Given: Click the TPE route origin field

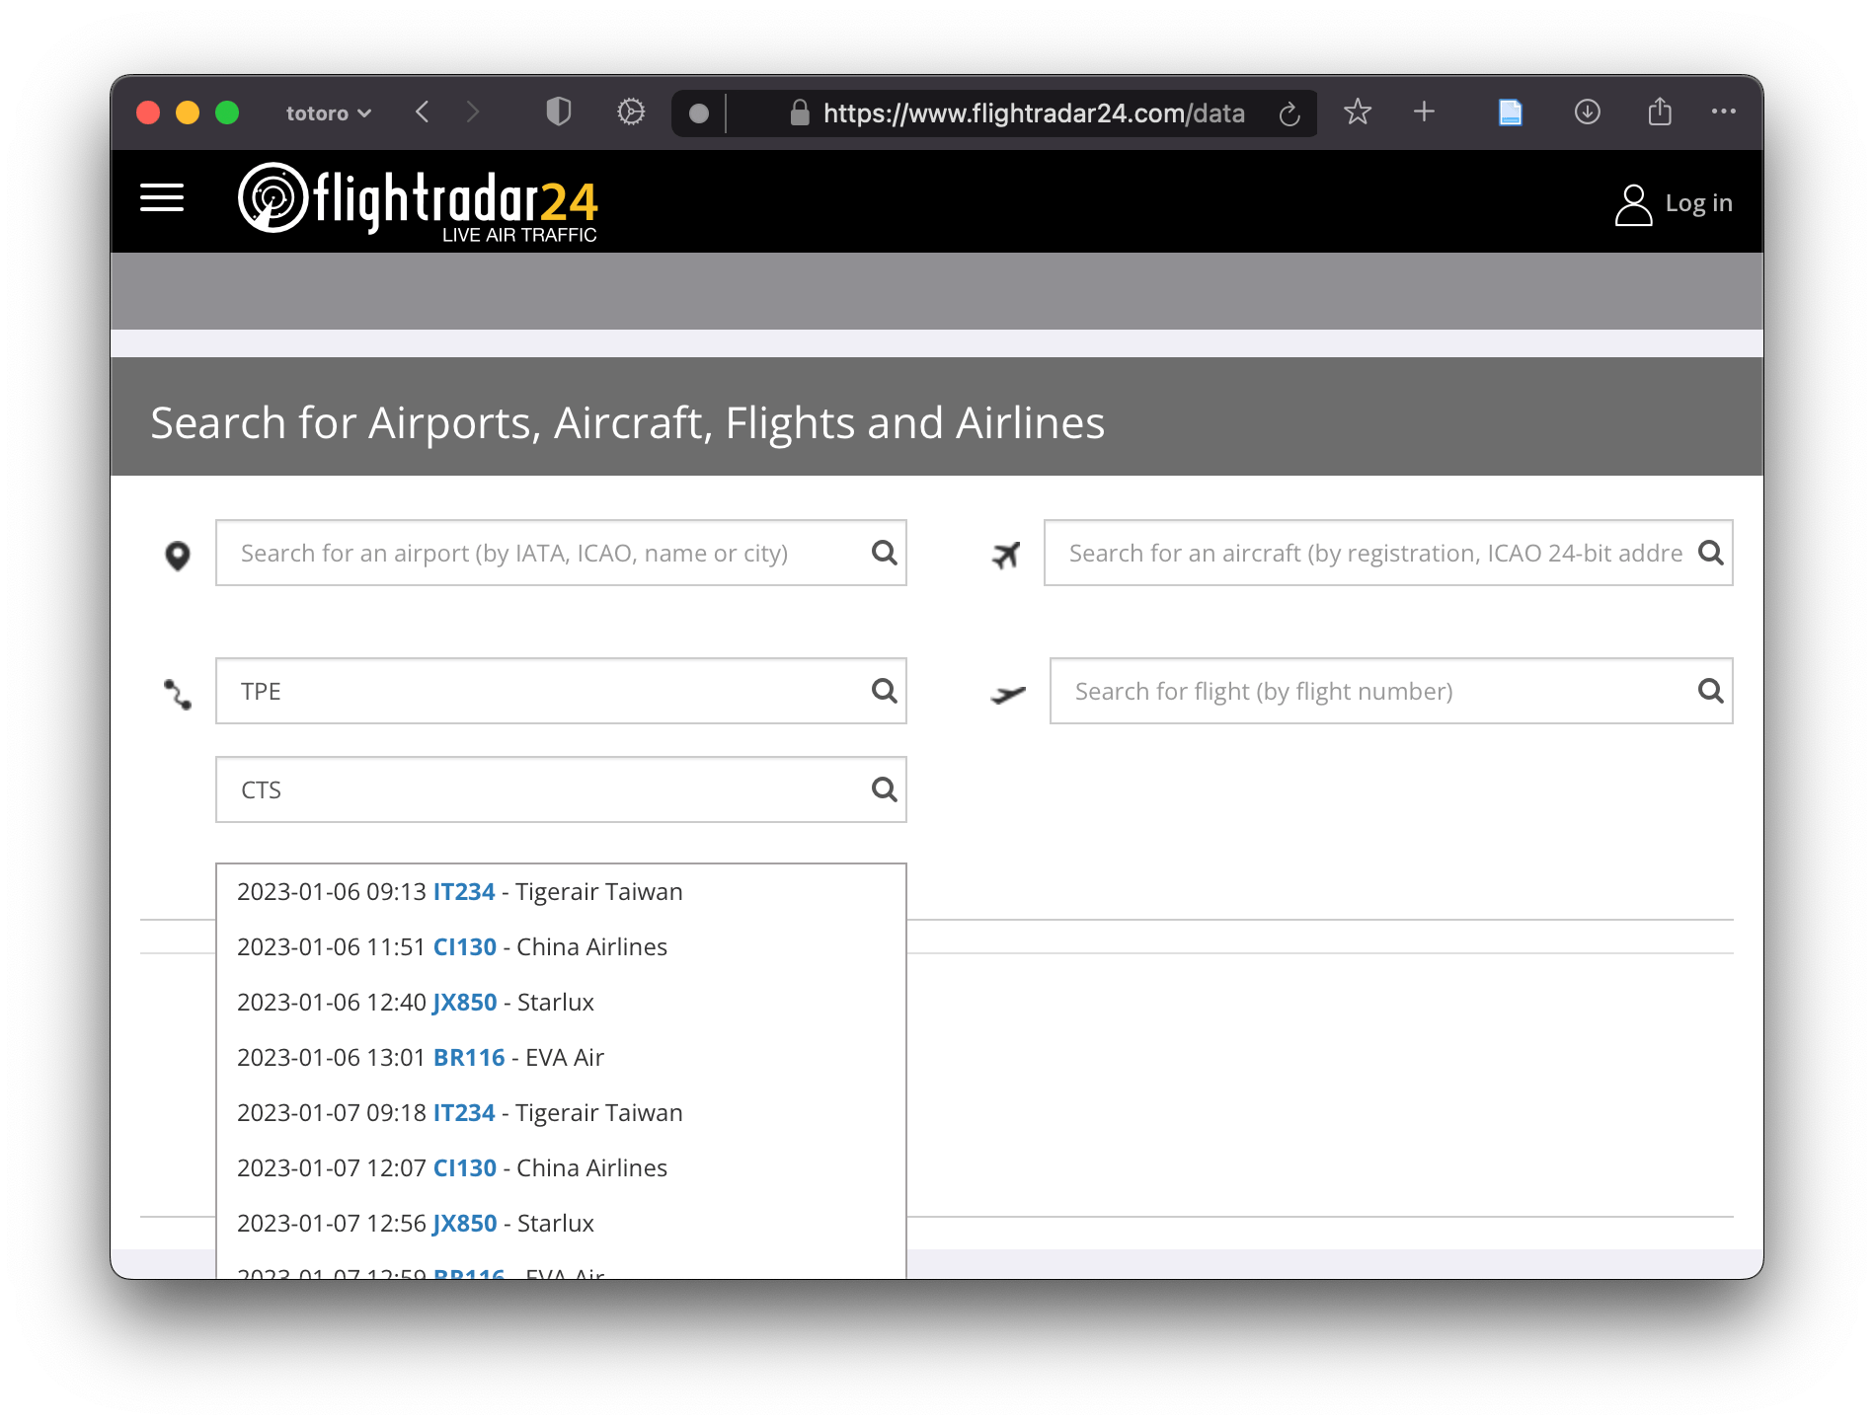Looking at the screenshot, I should pyautogui.click(x=561, y=691).
